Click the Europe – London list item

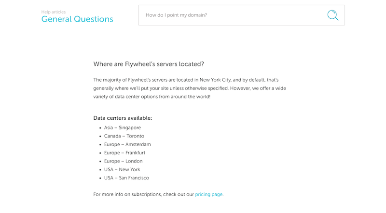tap(124, 161)
